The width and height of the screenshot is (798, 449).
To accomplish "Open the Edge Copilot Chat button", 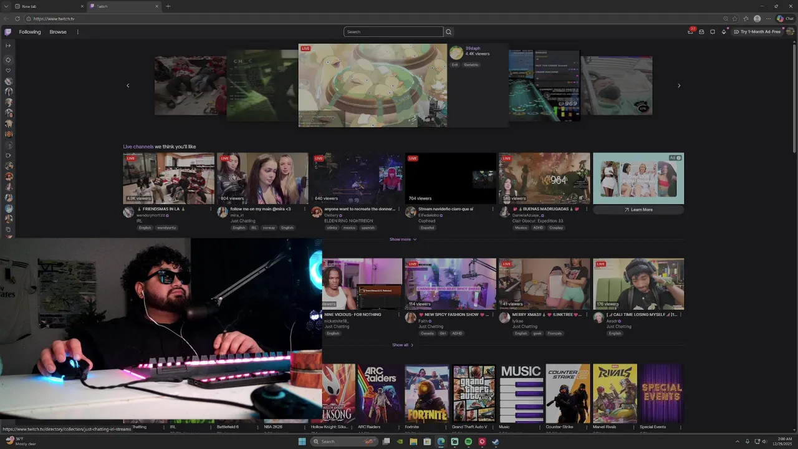I will click(x=785, y=19).
